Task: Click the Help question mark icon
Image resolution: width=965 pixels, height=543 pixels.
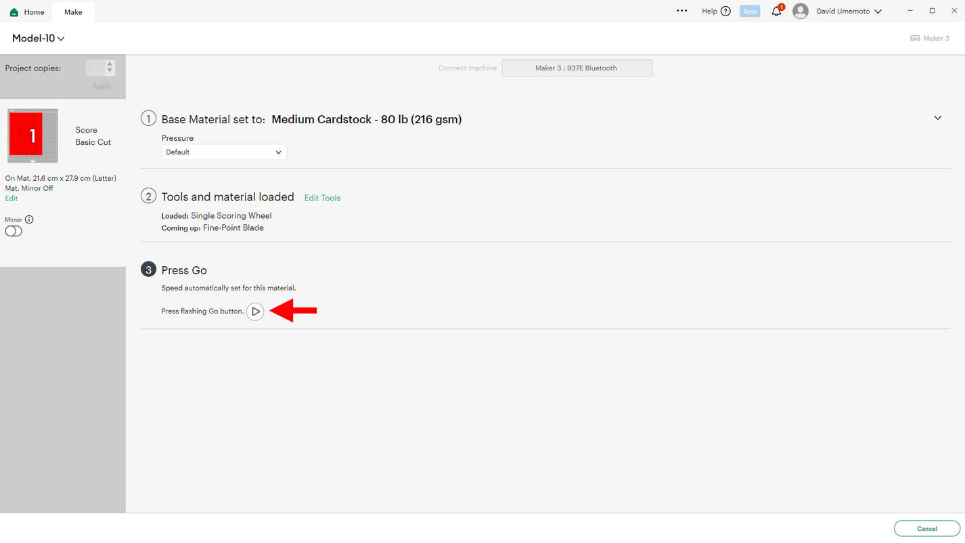Action: [725, 12]
